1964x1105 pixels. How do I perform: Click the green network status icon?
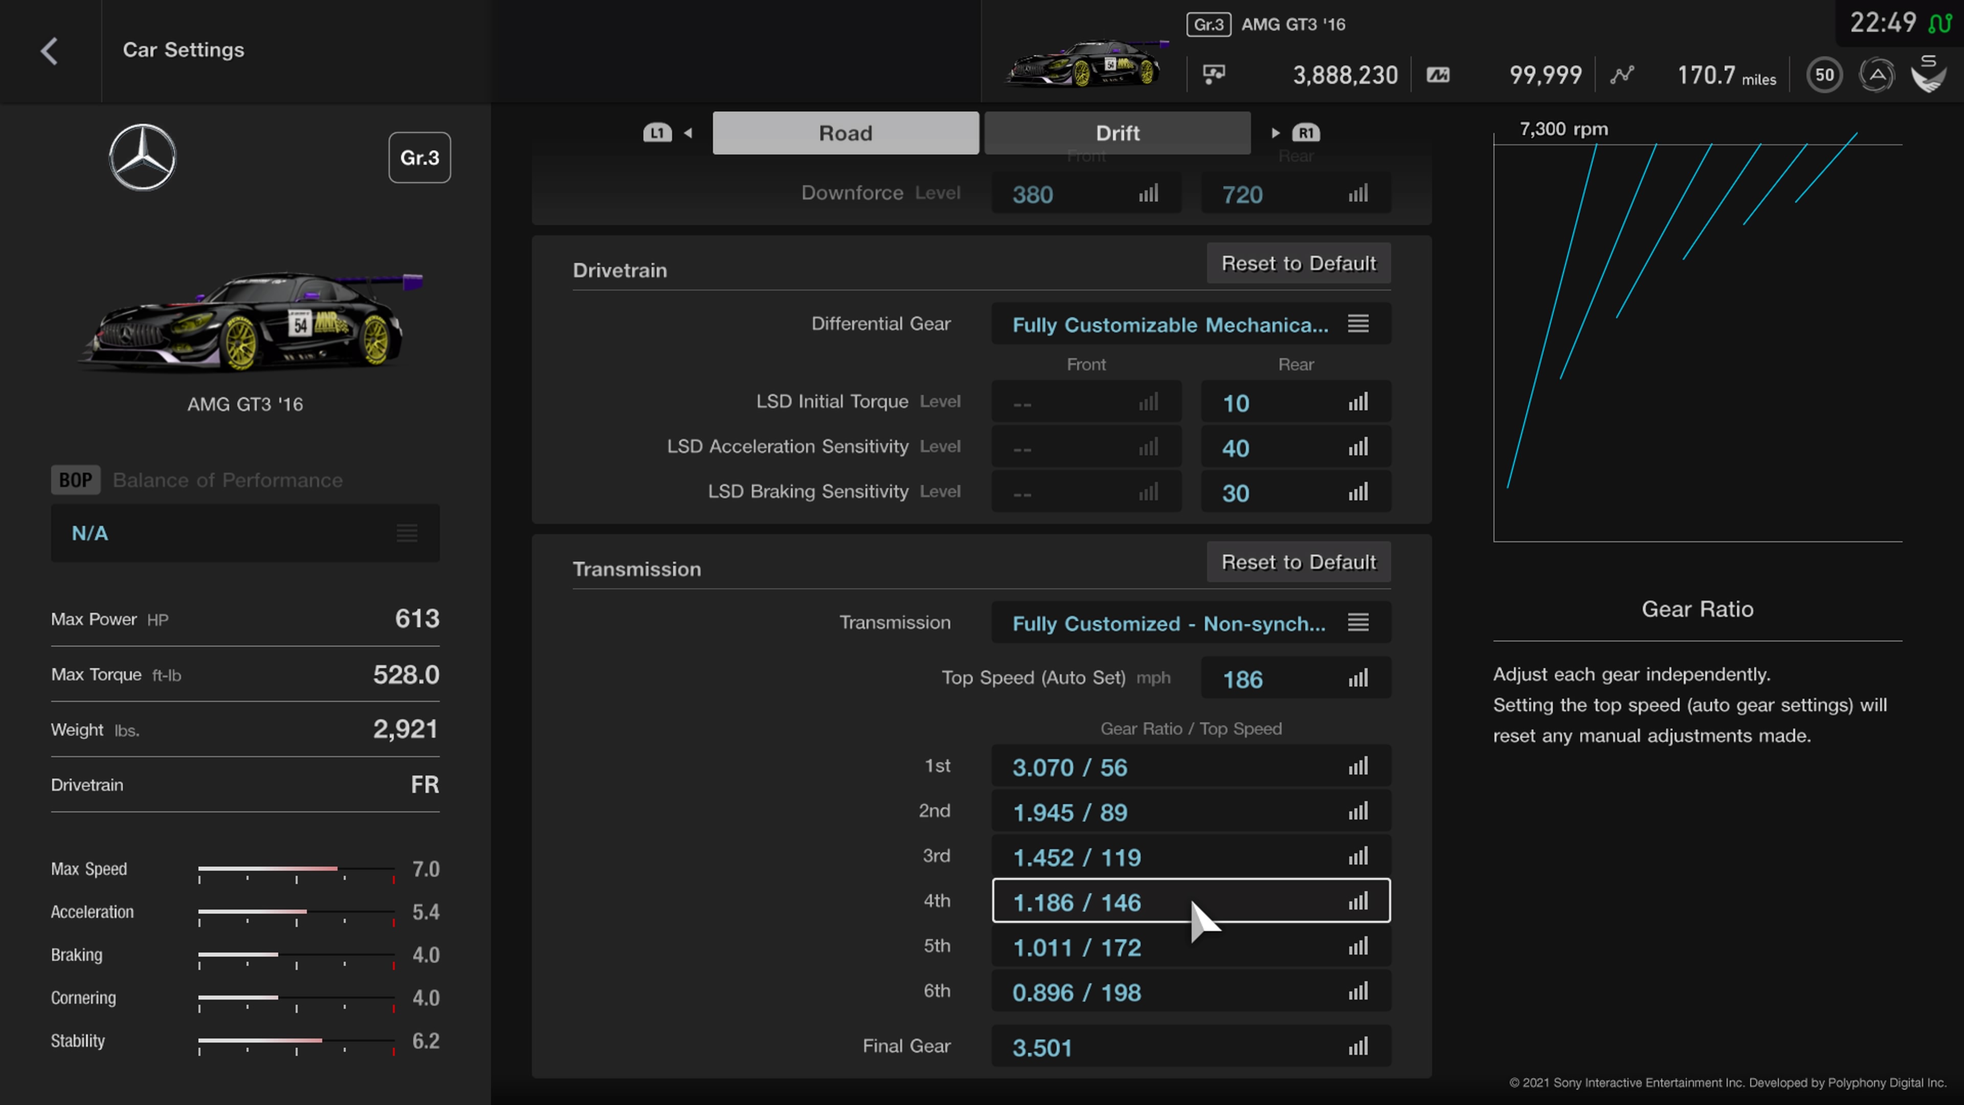coord(1940,23)
